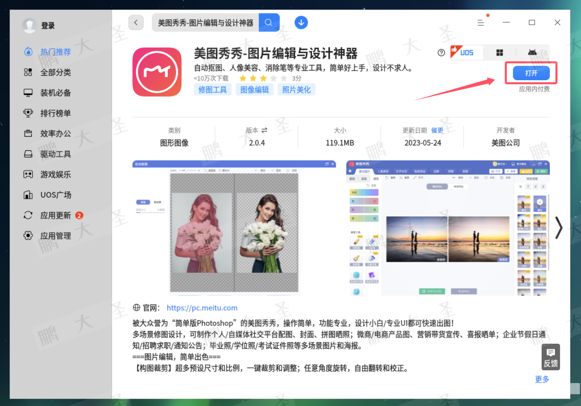The height and width of the screenshot is (406, 581).
Task: Click the star rating row
Action: point(264,78)
